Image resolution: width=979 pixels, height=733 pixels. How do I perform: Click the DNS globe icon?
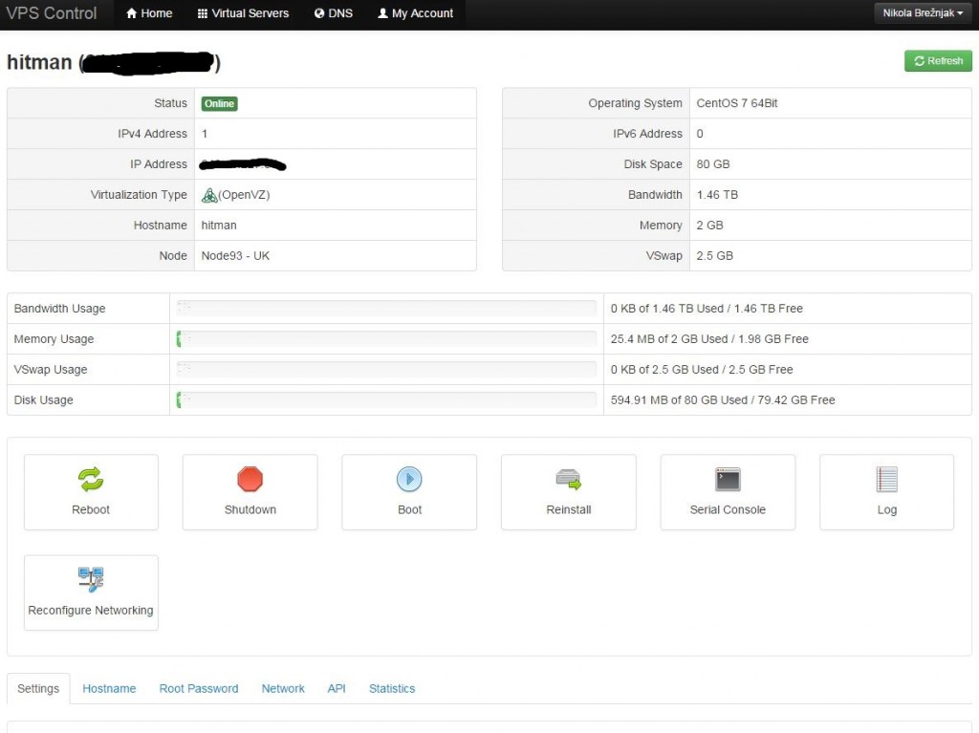pyautogui.click(x=319, y=13)
